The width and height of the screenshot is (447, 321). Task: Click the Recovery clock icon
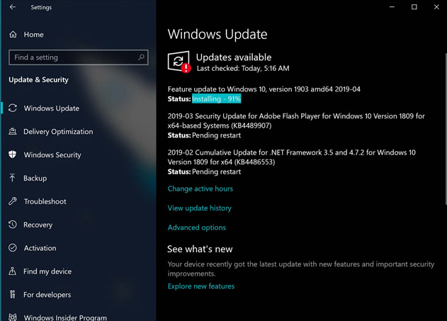[x=13, y=225]
